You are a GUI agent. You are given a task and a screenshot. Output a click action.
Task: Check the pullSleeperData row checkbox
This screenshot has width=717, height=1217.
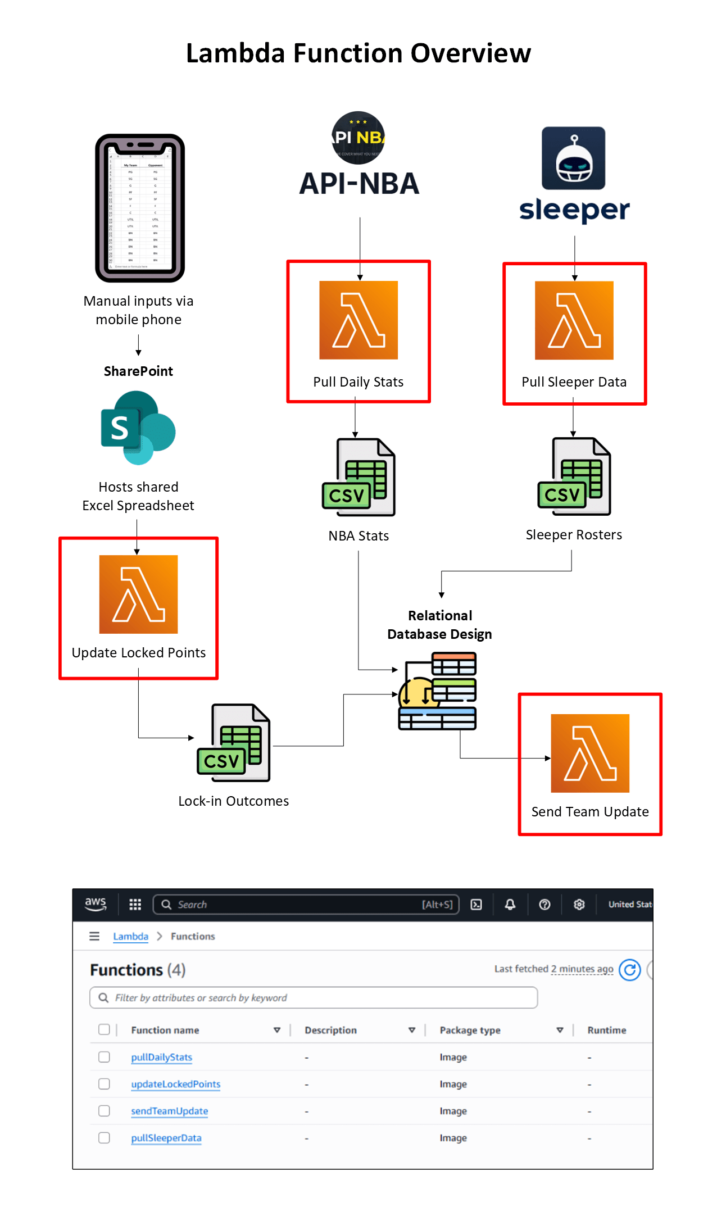tap(104, 1138)
